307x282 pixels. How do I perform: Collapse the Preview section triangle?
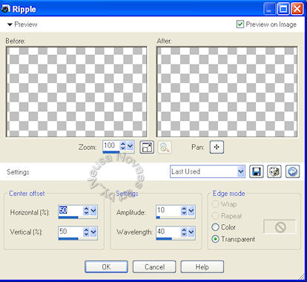coord(10,24)
